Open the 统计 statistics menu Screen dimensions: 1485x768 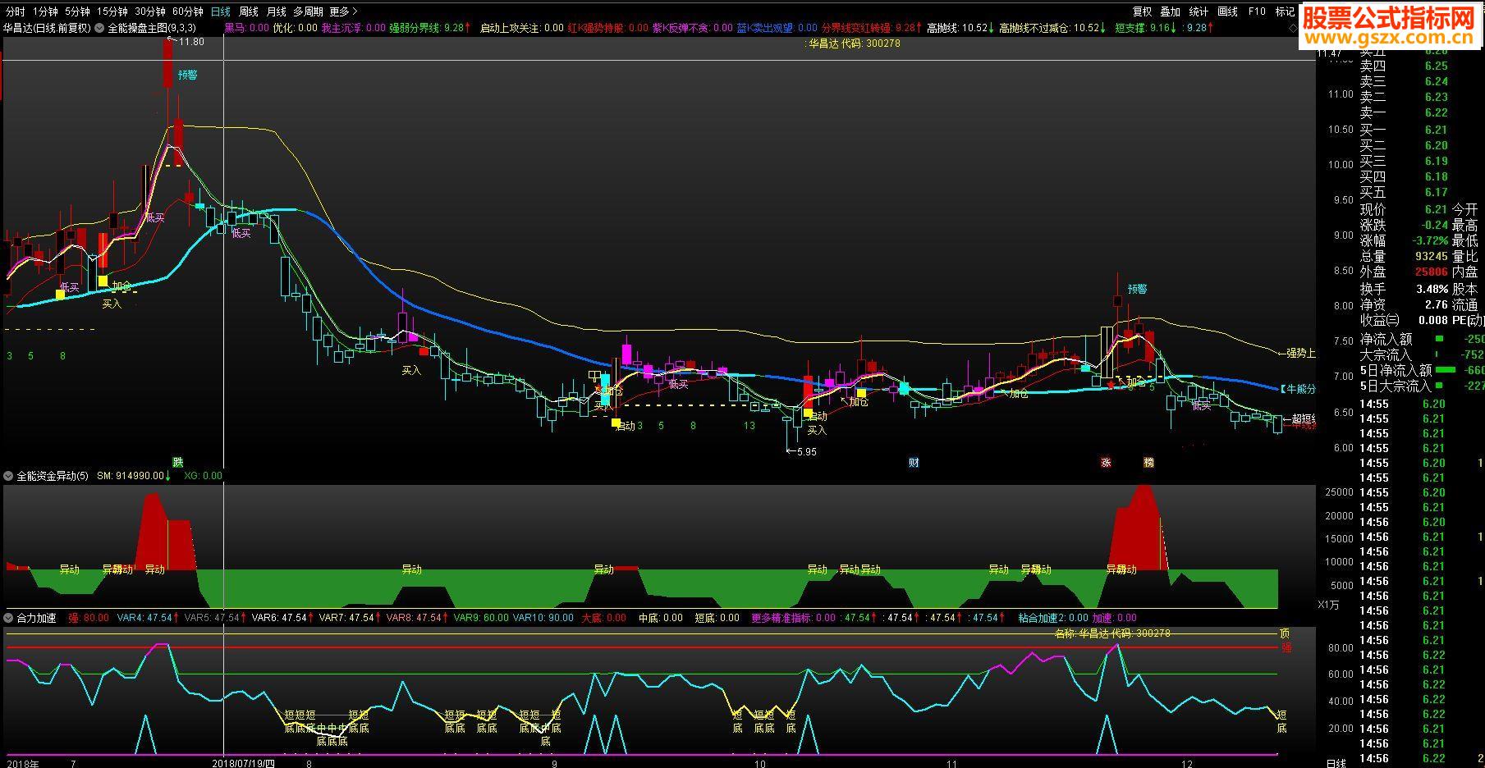(1199, 11)
